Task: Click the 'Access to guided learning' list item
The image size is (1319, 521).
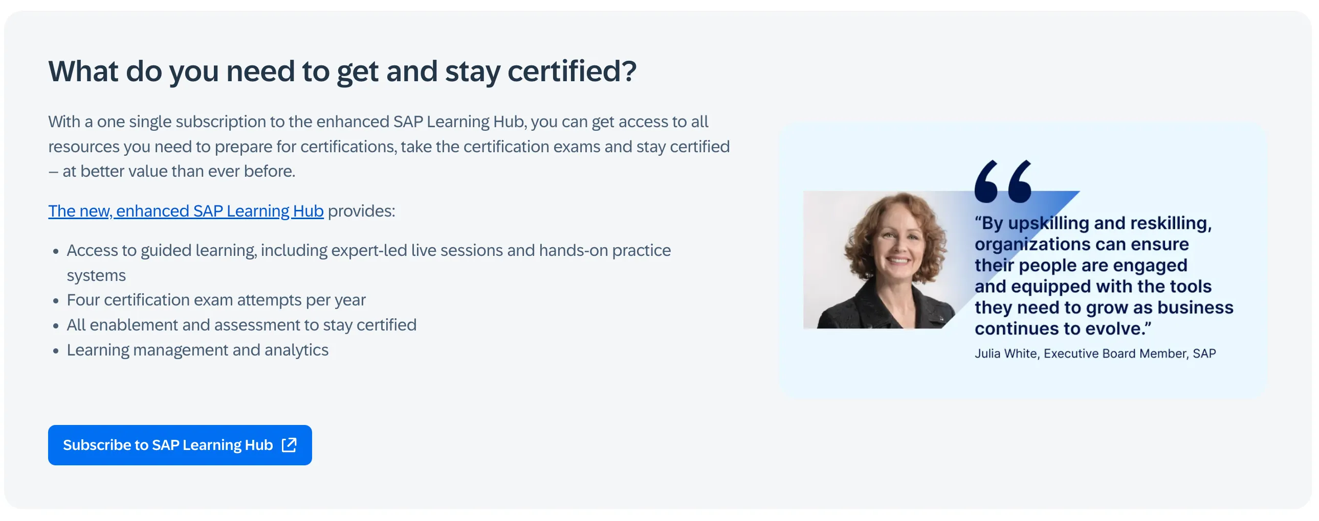Action: (x=368, y=250)
